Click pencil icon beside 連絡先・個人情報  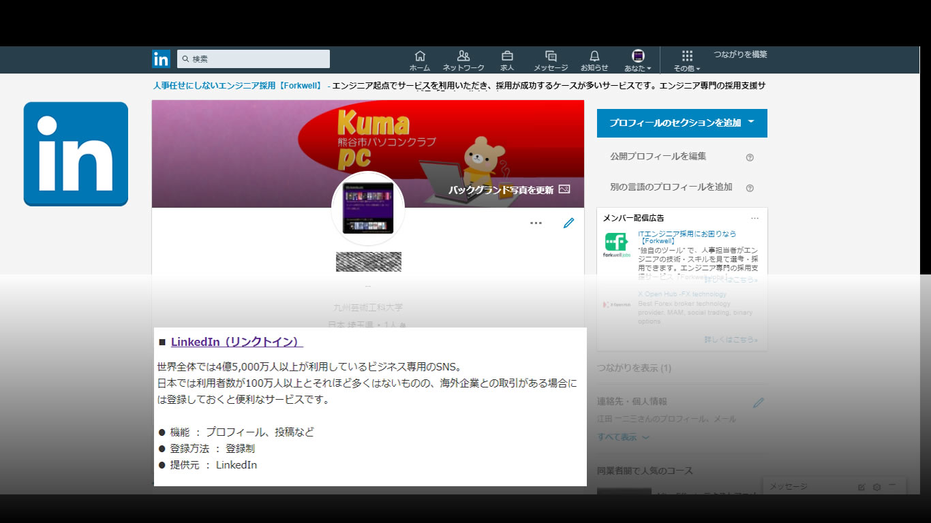pyautogui.click(x=759, y=402)
